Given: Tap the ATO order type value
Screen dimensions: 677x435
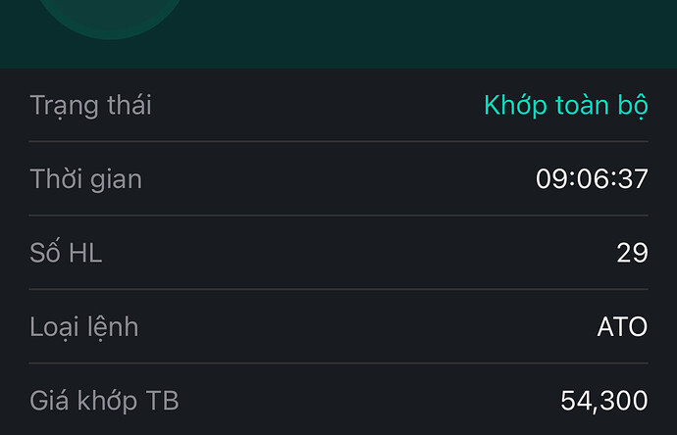Looking at the screenshot, I should (622, 326).
